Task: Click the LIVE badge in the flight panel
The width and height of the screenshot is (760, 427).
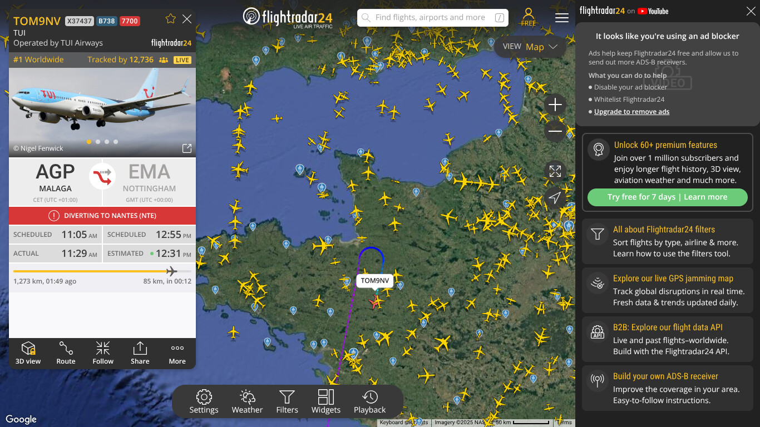Action: [x=182, y=60]
